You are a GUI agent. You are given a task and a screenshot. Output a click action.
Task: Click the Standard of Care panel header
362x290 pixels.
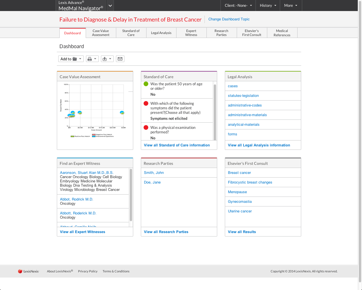(179, 76)
